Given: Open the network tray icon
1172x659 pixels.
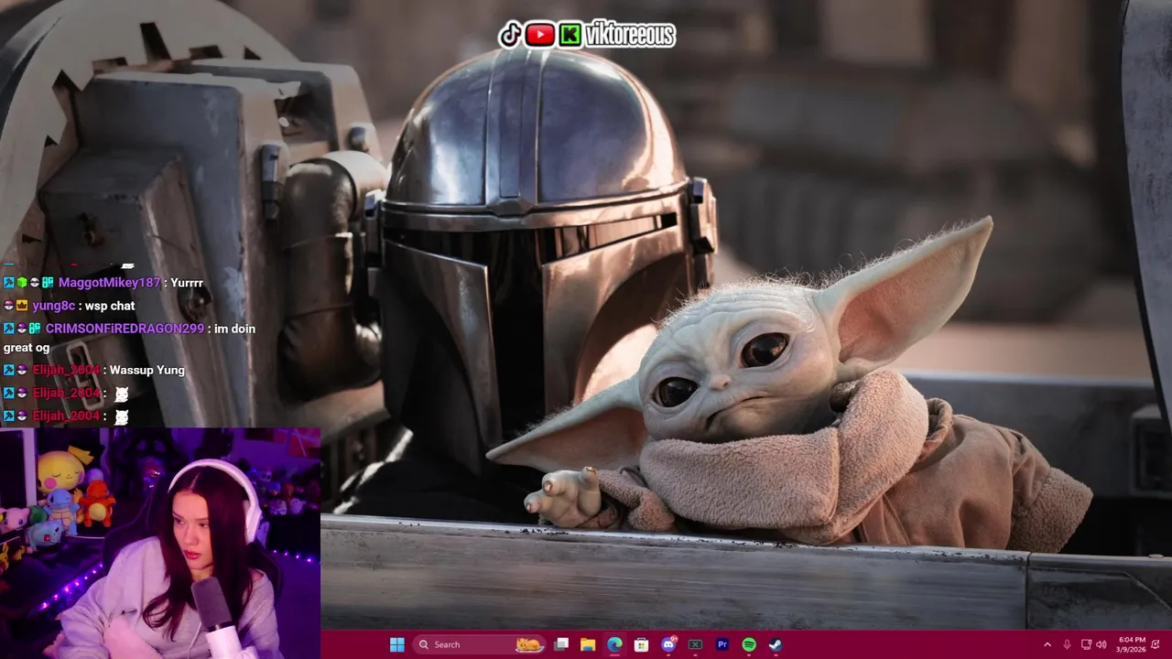Looking at the screenshot, I should pyautogui.click(x=1086, y=644).
